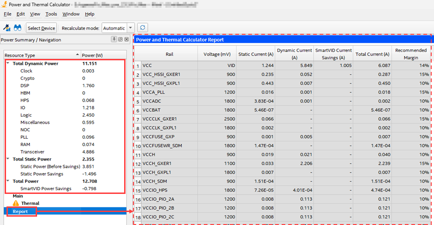Click the Total Current (A) column header

(372, 54)
